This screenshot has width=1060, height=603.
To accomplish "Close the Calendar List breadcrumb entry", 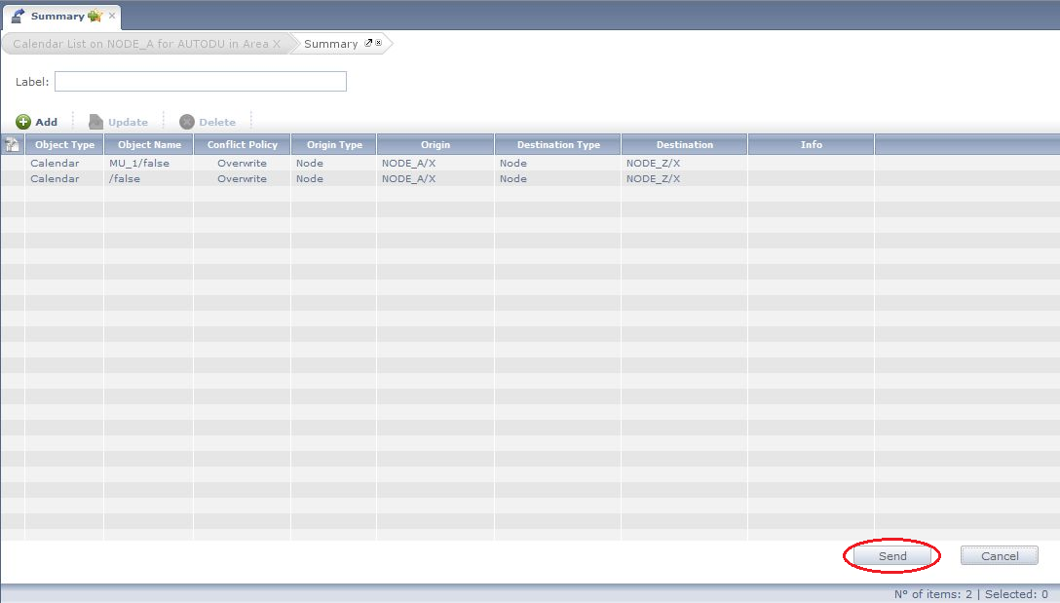I will [x=278, y=43].
